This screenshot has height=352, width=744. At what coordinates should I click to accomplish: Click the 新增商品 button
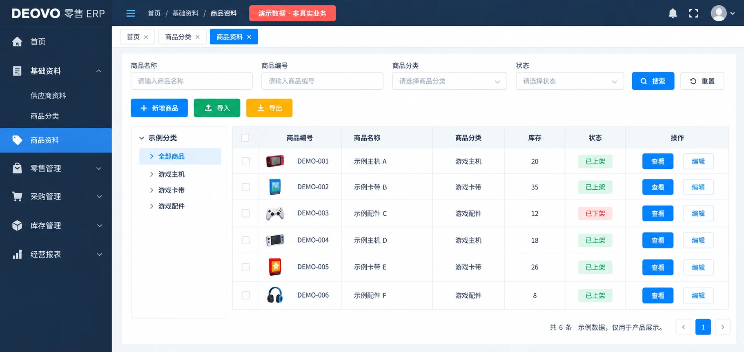point(159,108)
